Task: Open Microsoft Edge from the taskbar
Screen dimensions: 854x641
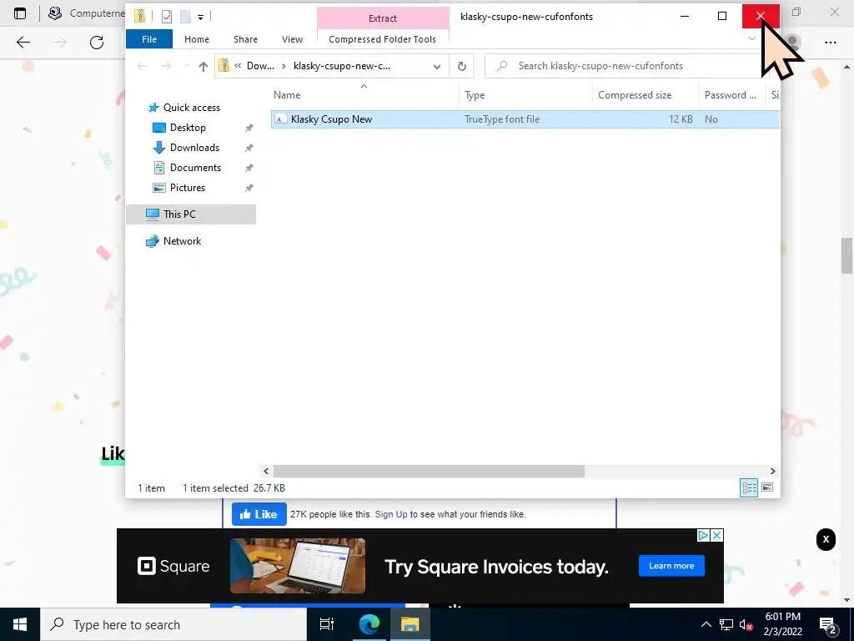Action: tap(369, 624)
